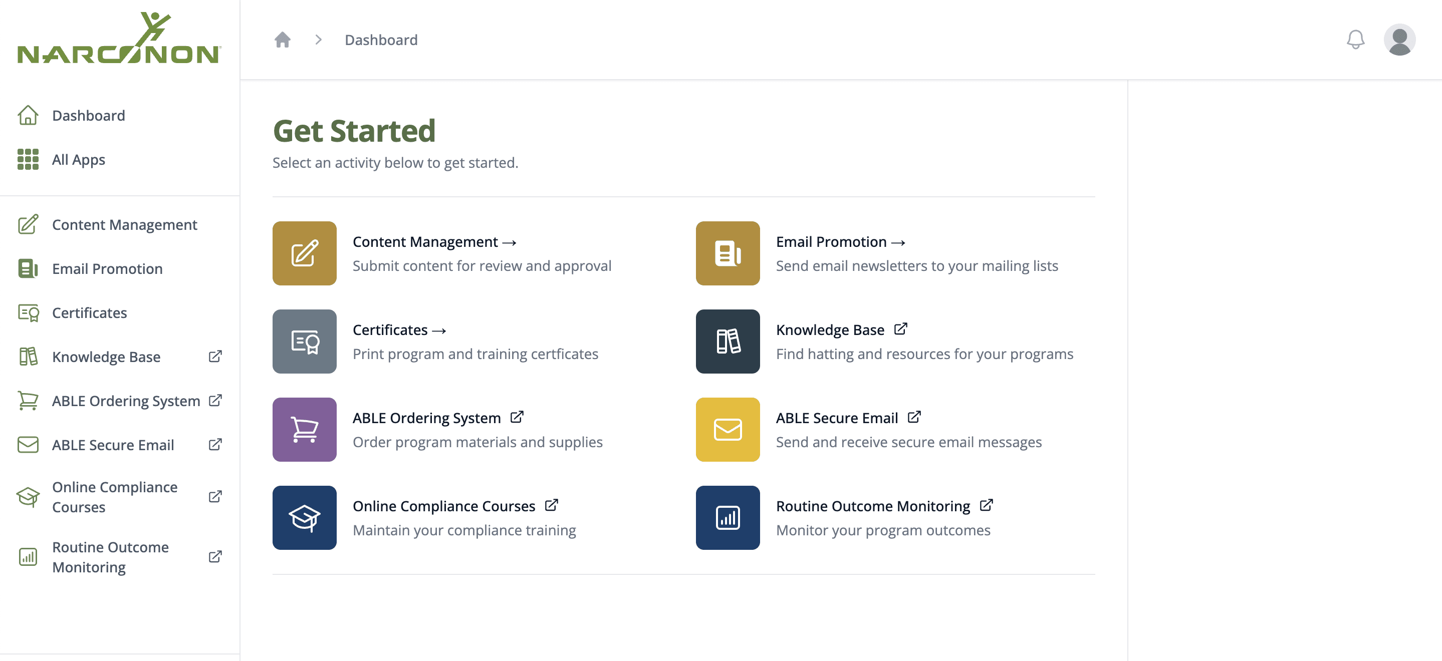
Task: Select Email Promotion in the sidebar
Action: (107, 268)
